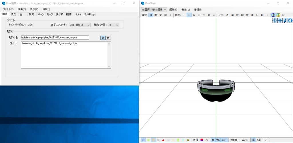Toggle the green capsule display icon

178,140
